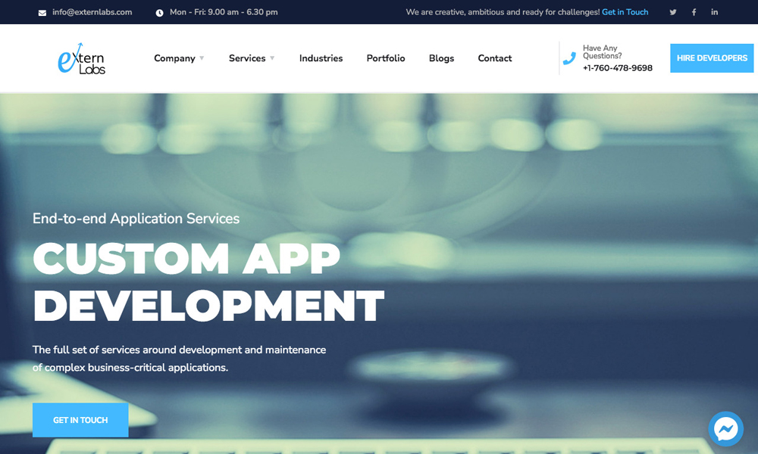
Task: Expand the Services dropdown arrow
Action: (272, 58)
